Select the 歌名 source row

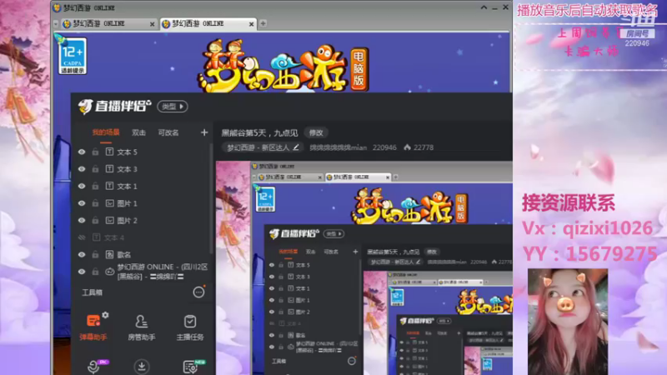point(142,254)
